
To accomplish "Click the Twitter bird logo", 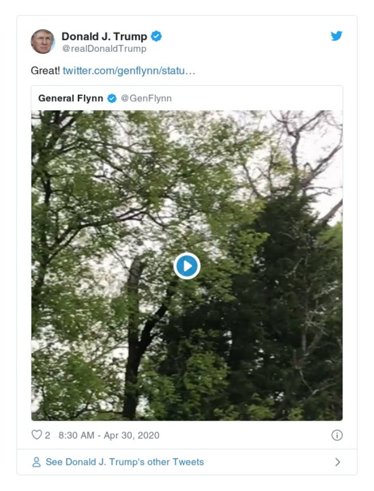I will (x=337, y=36).
